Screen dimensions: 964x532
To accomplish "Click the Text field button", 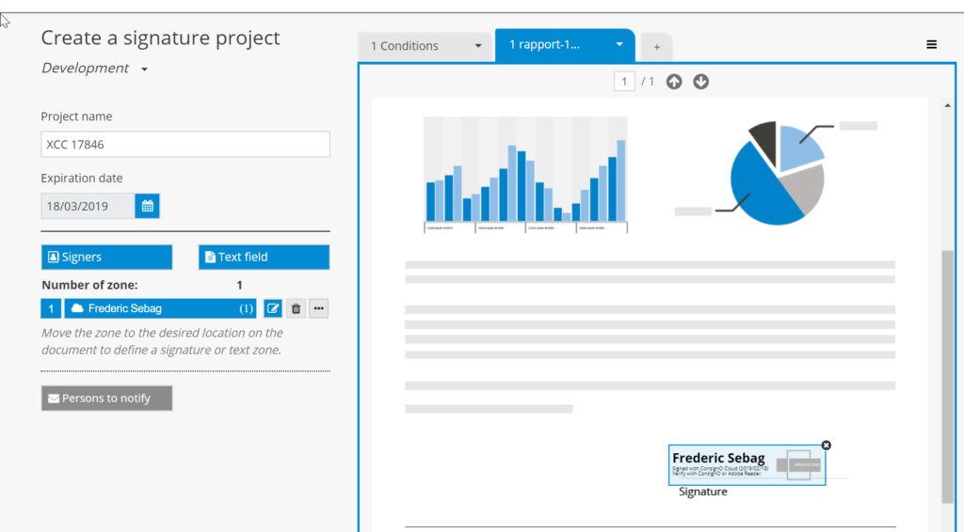I will [x=264, y=257].
